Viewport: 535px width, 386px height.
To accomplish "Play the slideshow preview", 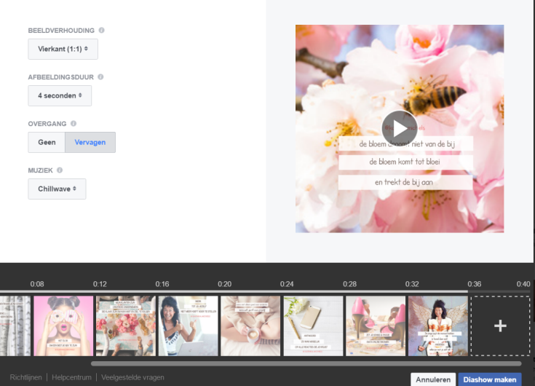I will 399,129.
